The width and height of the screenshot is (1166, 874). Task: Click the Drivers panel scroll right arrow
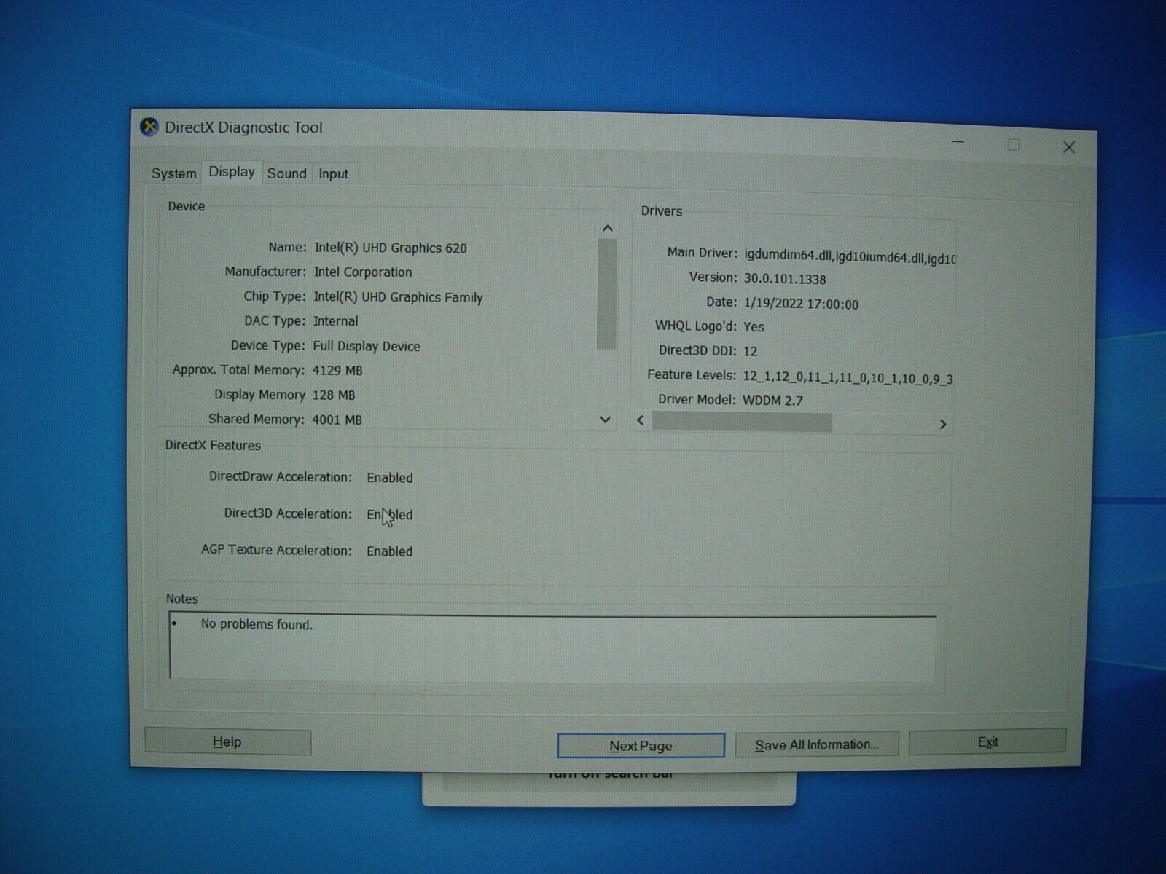(x=943, y=424)
